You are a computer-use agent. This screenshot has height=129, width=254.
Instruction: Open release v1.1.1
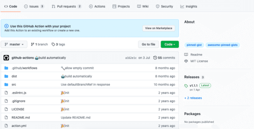(x=193, y=86)
